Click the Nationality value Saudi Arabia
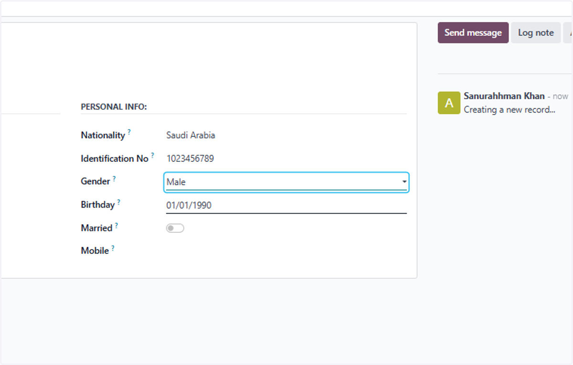The width and height of the screenshot is (573, 365). coord(191,135)
